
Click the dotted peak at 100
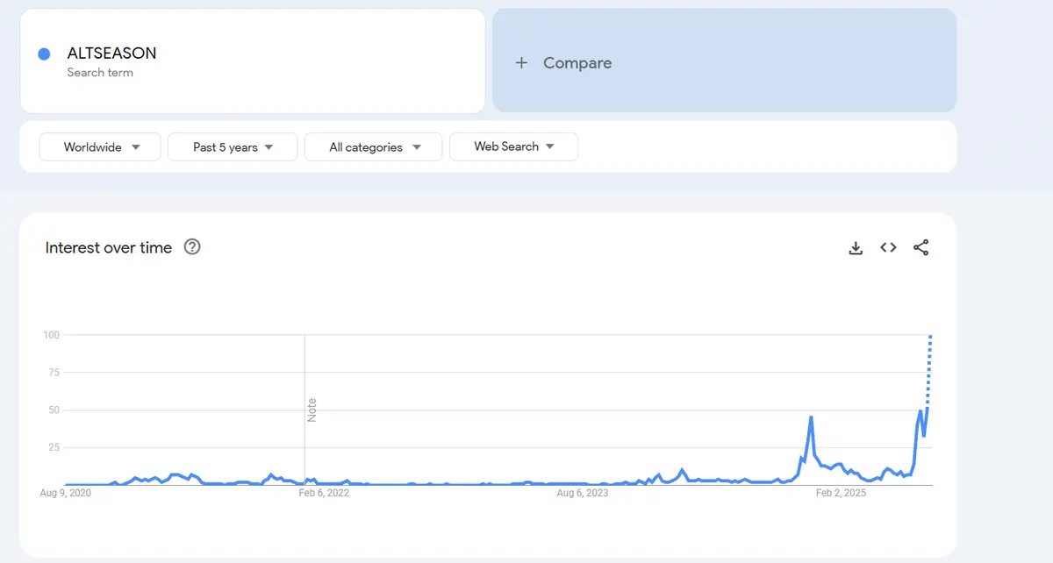click(x=930, y=338)
